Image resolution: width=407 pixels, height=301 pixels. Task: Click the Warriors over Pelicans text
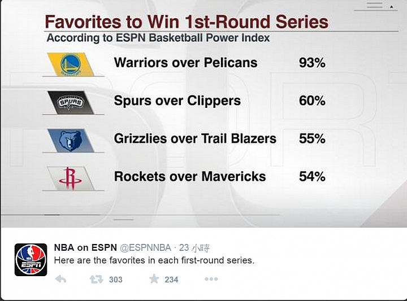[185, 63]
